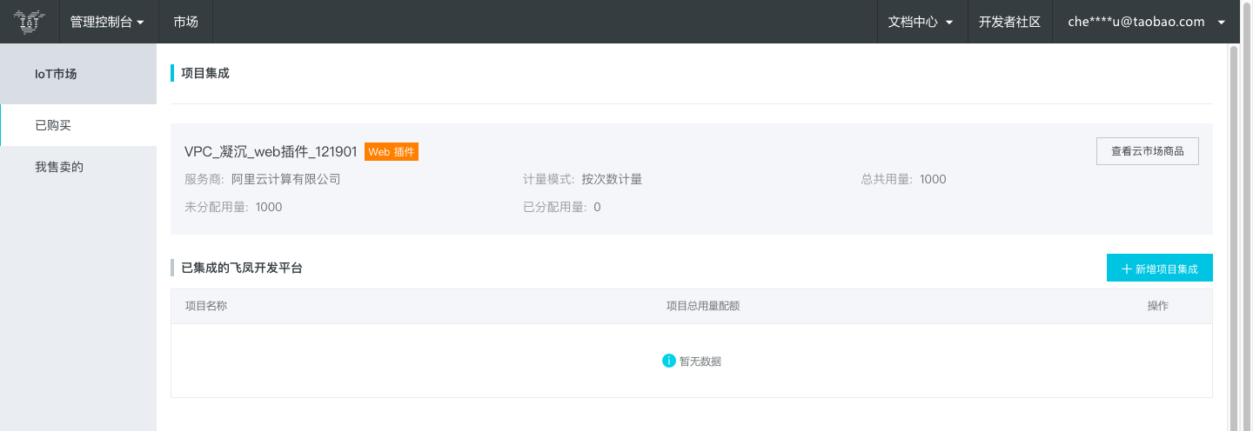Click the 项目名称 column header
The height and width of the screenshot is (431, 1253).
click(206, 306)
